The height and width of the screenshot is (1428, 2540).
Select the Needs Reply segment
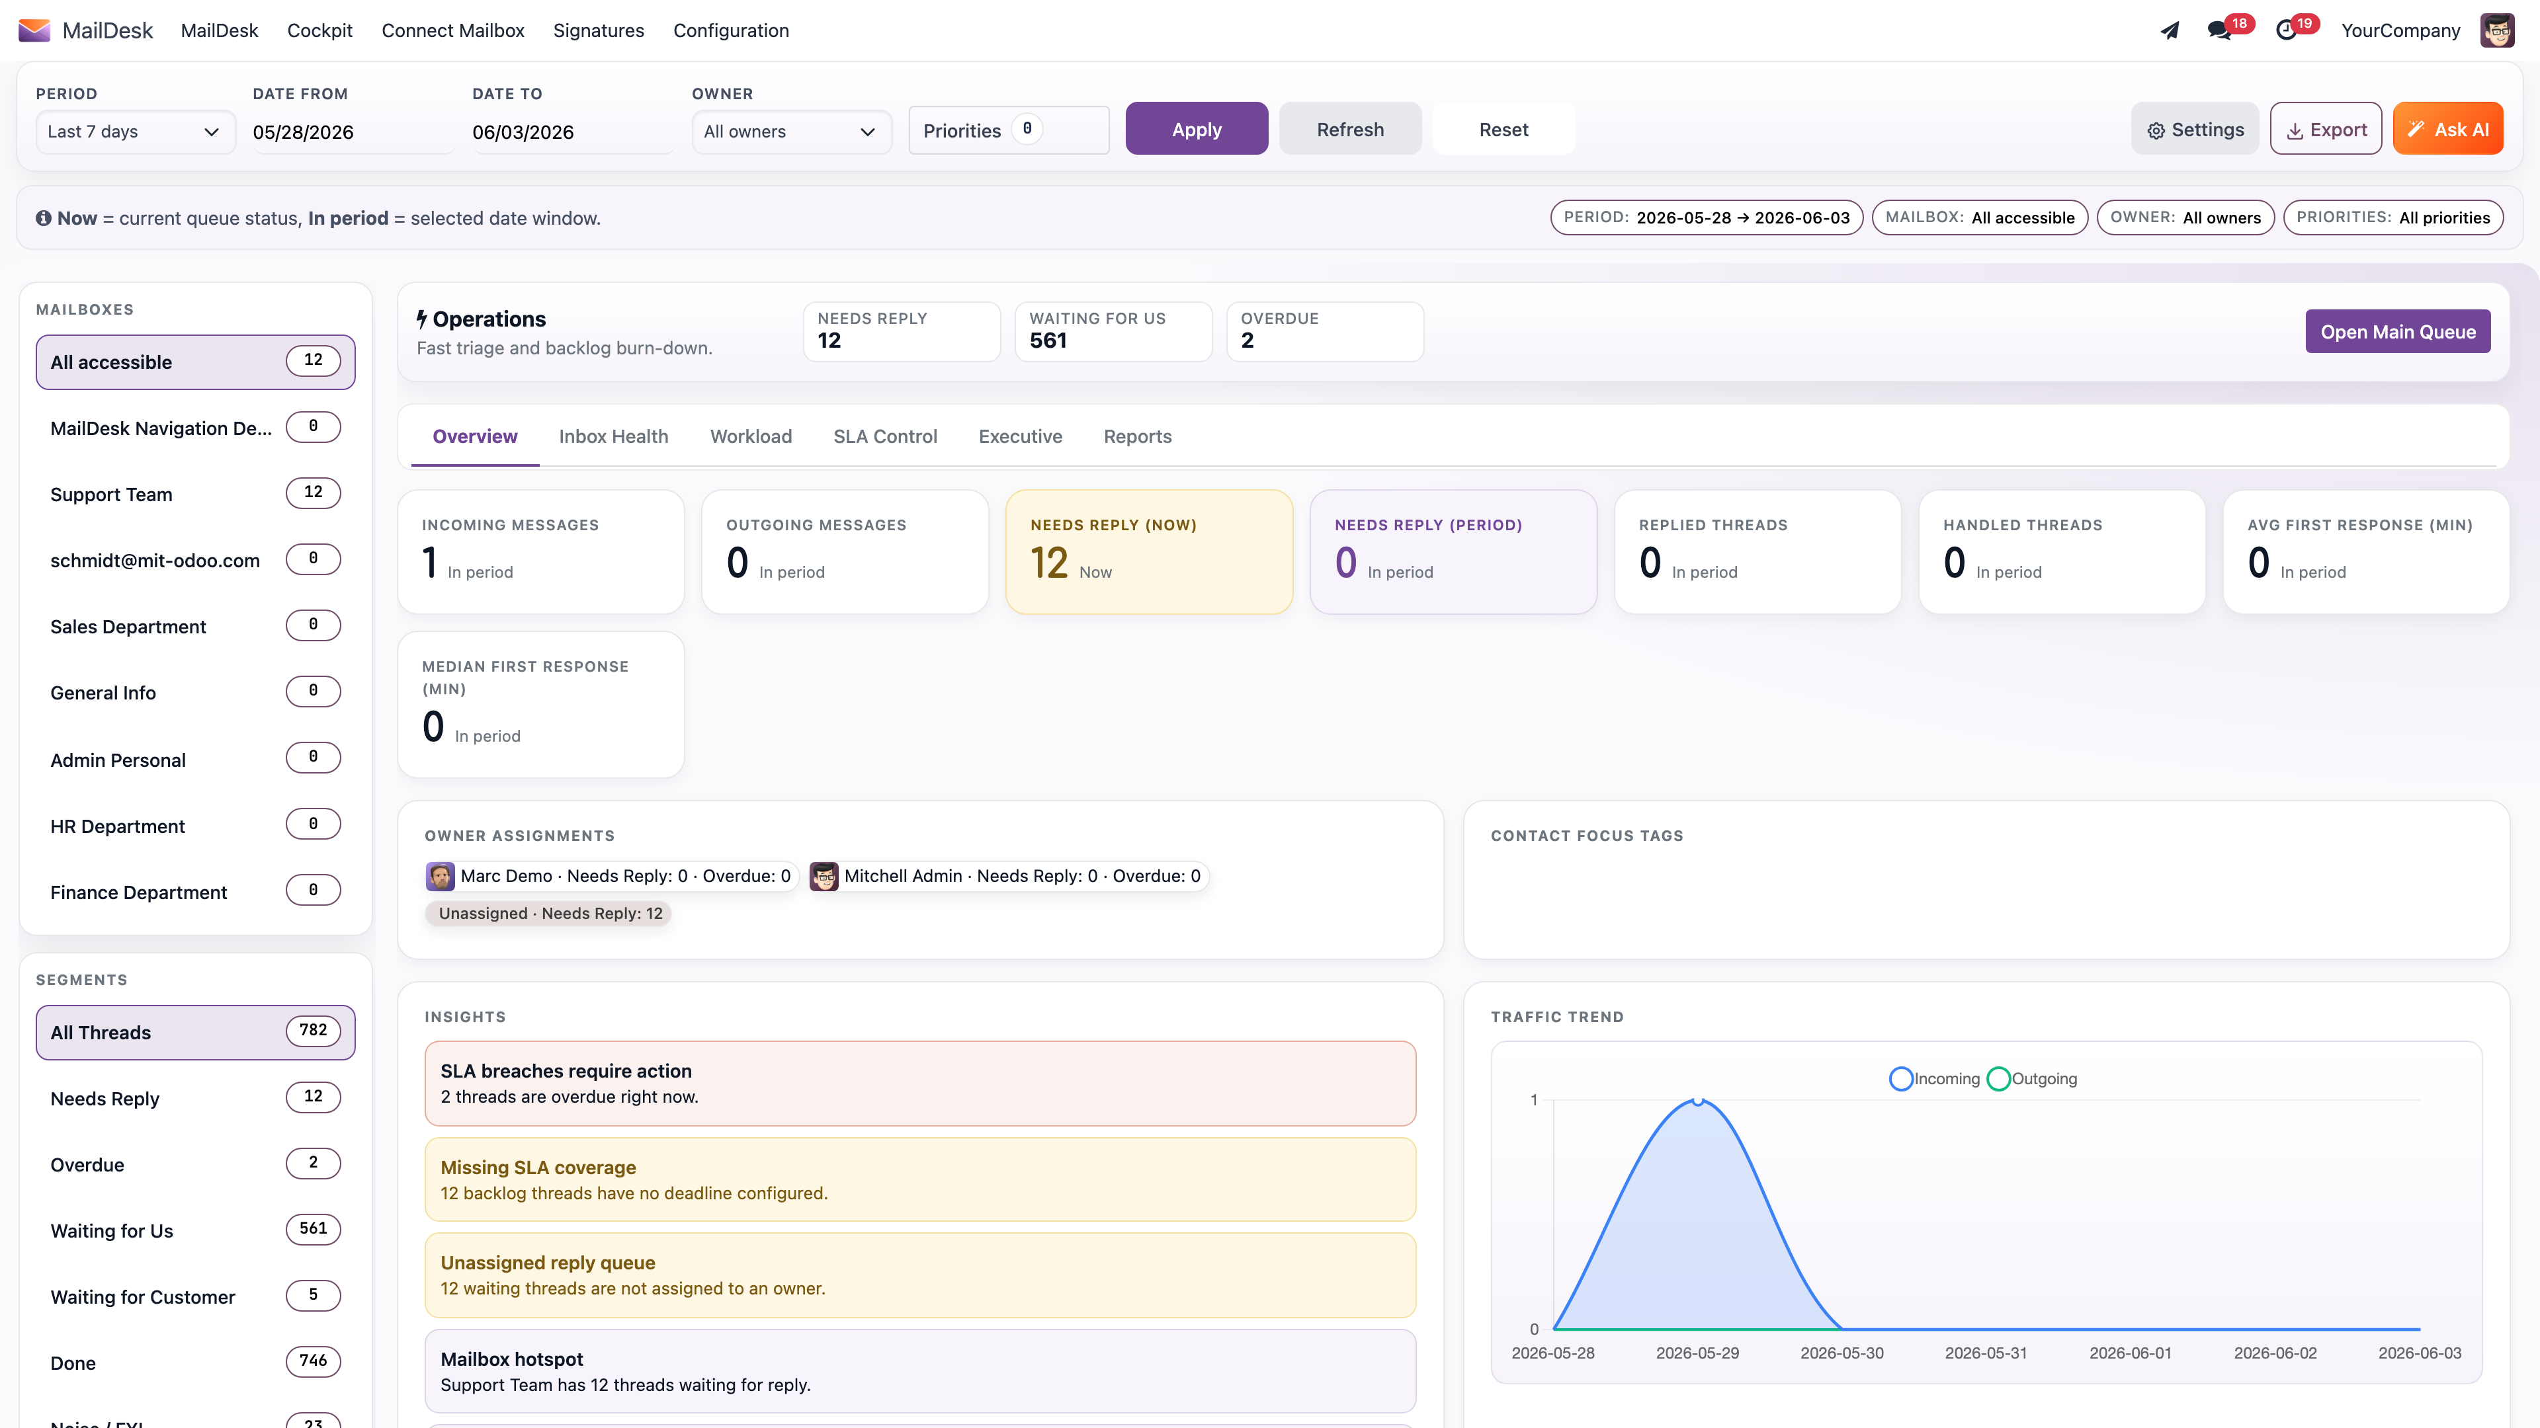(x=195, y=1098)
